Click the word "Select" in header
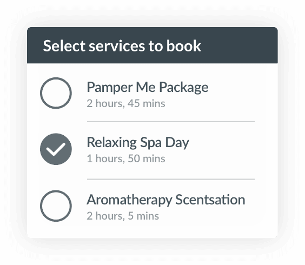Screen dimensions: 305x265 (x=64, y=46)
